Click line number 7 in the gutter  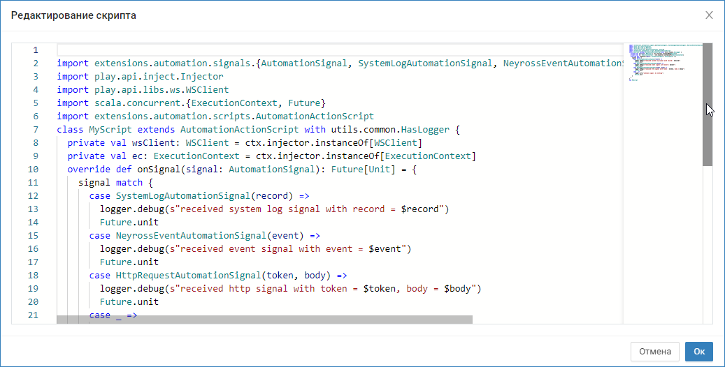(x=35, y=130)
